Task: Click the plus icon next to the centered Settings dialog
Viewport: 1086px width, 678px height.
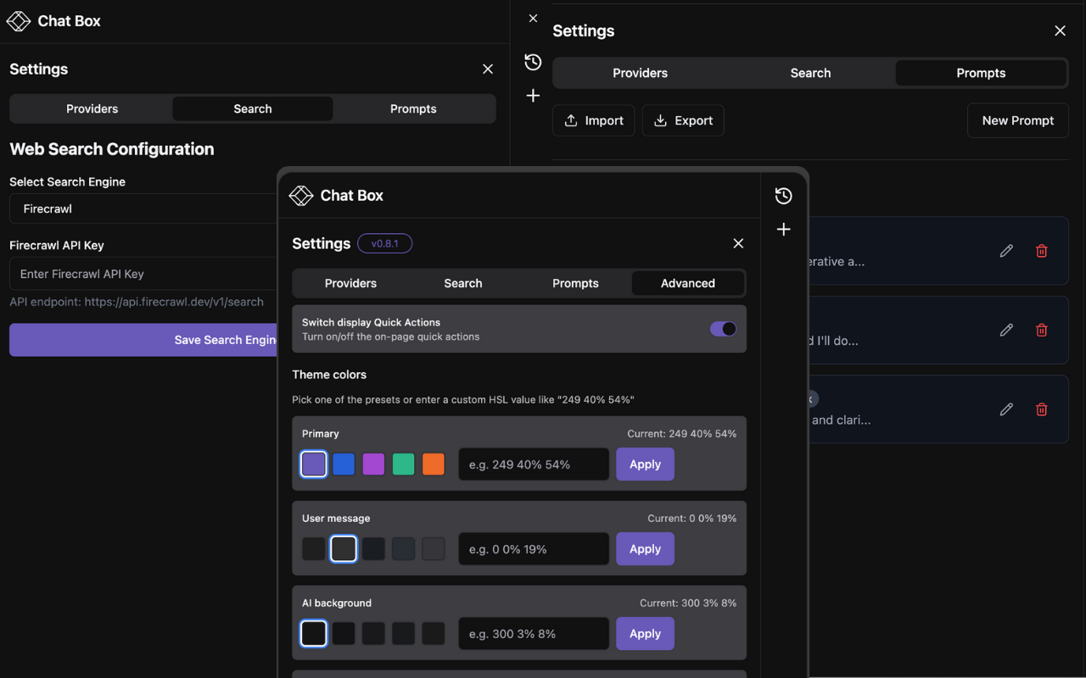Action: click(x=783, y=229)
